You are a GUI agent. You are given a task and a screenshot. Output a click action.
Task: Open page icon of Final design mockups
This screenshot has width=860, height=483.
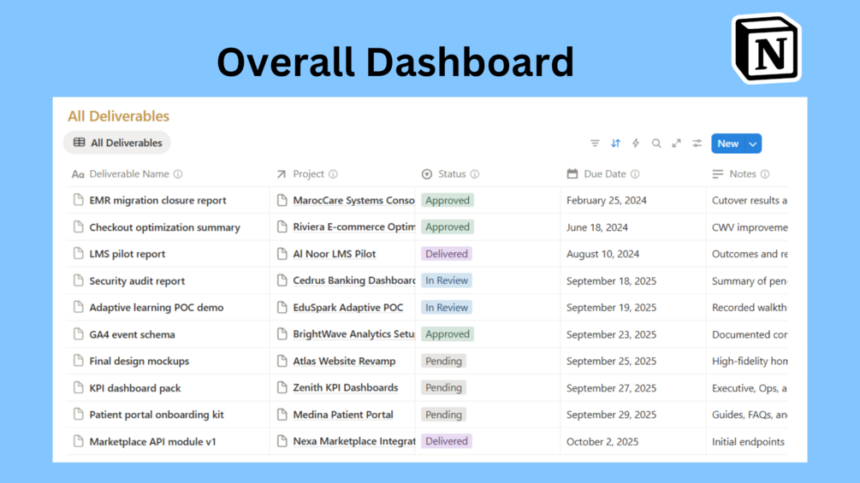click(x=79, y=361)
